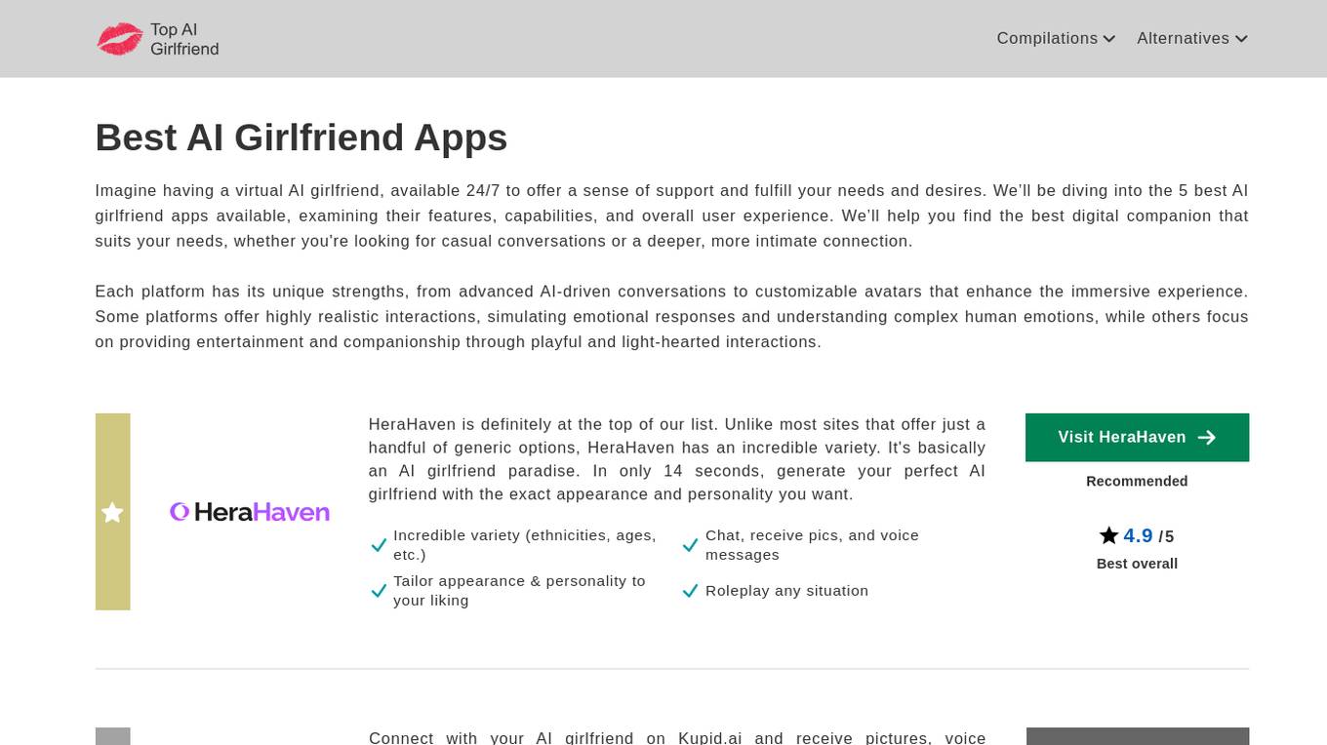The width and height of the screenshot is (1327, 745).
Task: Click the arrow icon on Visit HeraHaven
Action: pyautogui.click(x=1207, y=438)
